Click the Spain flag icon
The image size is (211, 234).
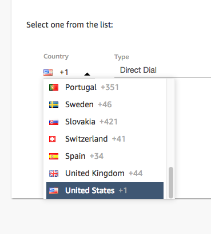point(54,157)
